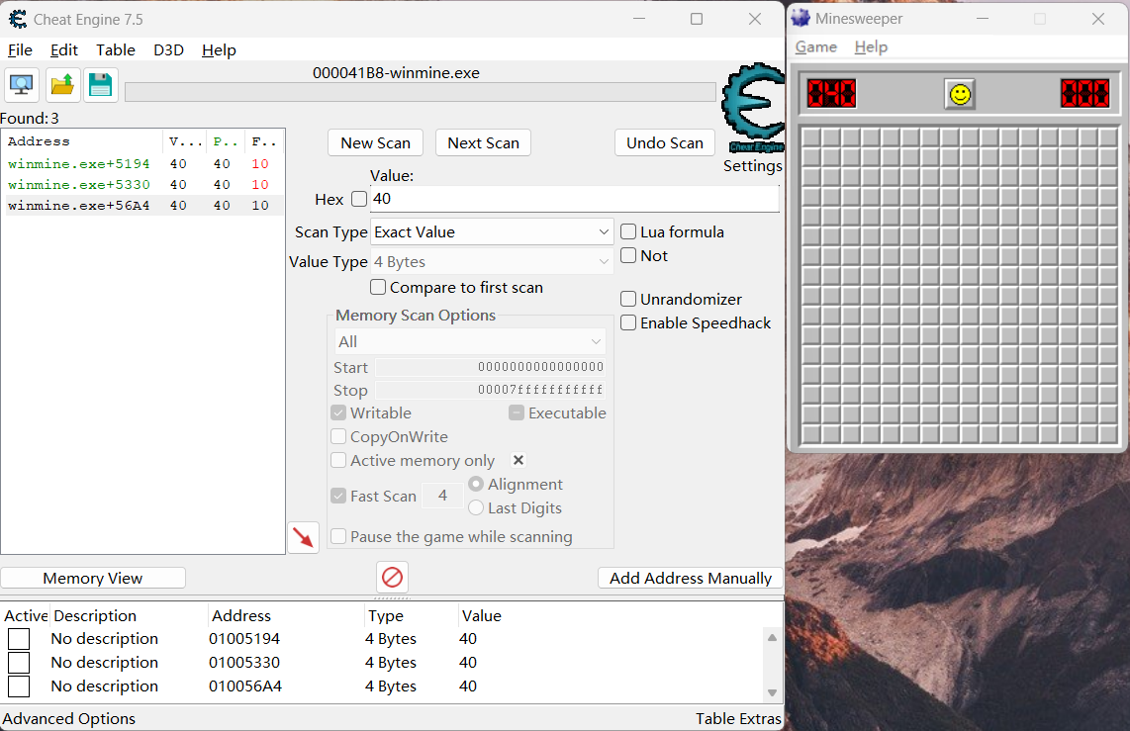Screen dimensions: 1130x731
Task: Open the Minesweeper Game menu
Action: tap(815, 46)
